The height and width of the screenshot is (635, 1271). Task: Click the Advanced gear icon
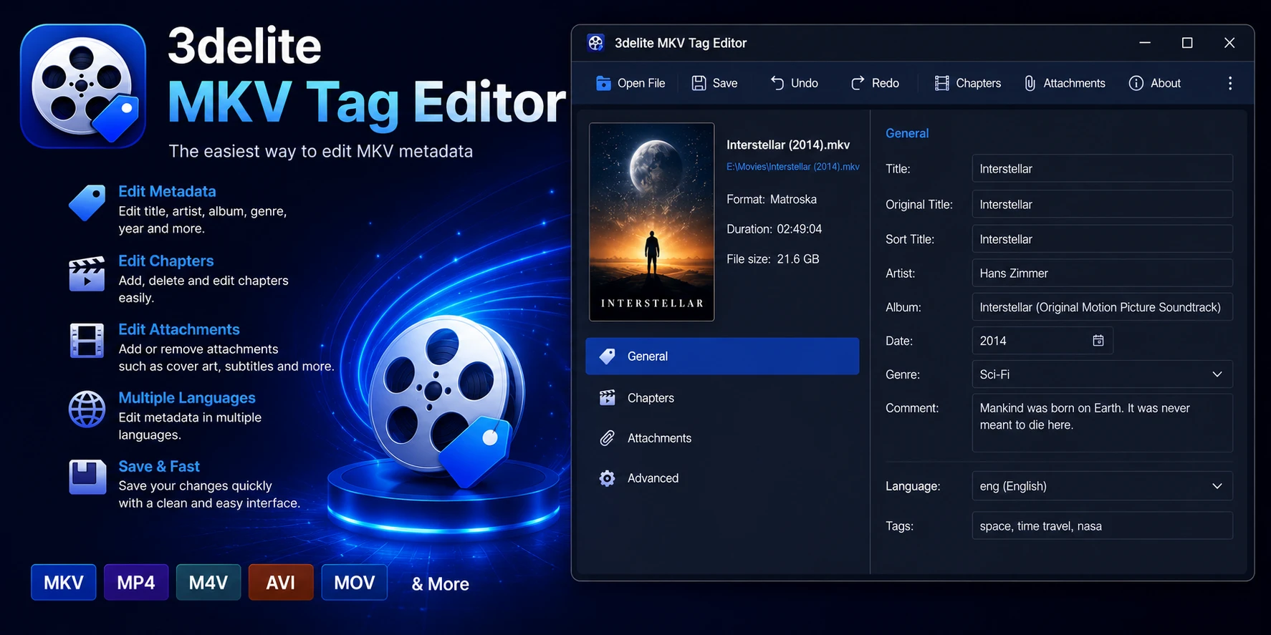[x=607, y=478]
